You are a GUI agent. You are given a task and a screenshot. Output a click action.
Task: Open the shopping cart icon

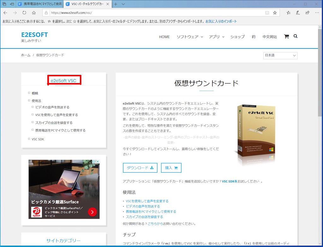[286, 37]
